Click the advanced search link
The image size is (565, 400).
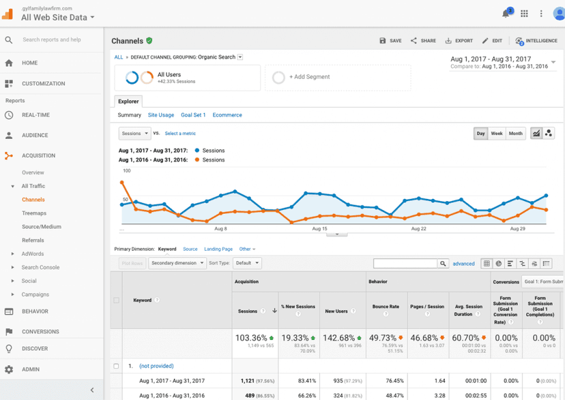(463, 263)
